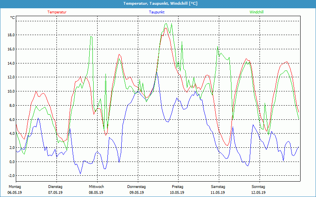Viewport: 316px width, 197px height.
Task: Select the 18,0 axis value
Action: pos(11,35)
